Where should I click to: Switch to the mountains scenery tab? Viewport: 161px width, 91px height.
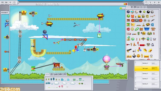[x=56, y=74]
